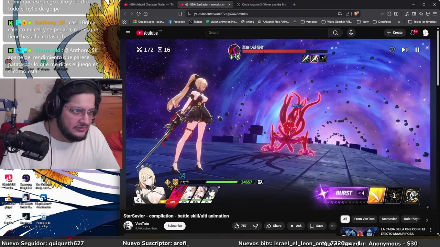Open the Aniwatch Free Anime bookmark
This screenshot has height=247, width=440.
pyautogui.click(x=273, y=22)
